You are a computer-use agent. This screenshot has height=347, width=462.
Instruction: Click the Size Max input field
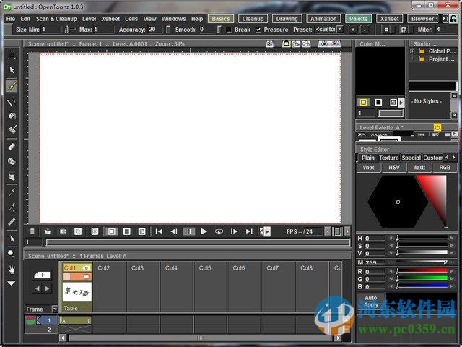(104, 30)
